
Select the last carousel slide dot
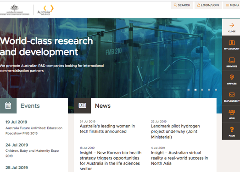coord(216,90)
